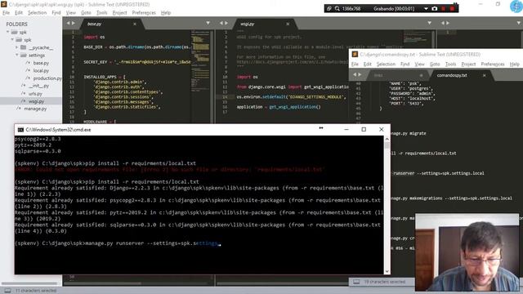Image resolution: width=523 pixels, height=294 pixels.
Task: Open __init__.py in the sidebar tree
Action: click(x=38, y=86)
